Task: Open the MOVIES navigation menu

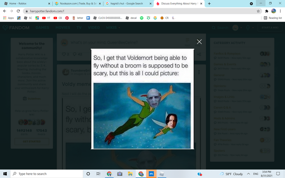Action: click(63, 28)
